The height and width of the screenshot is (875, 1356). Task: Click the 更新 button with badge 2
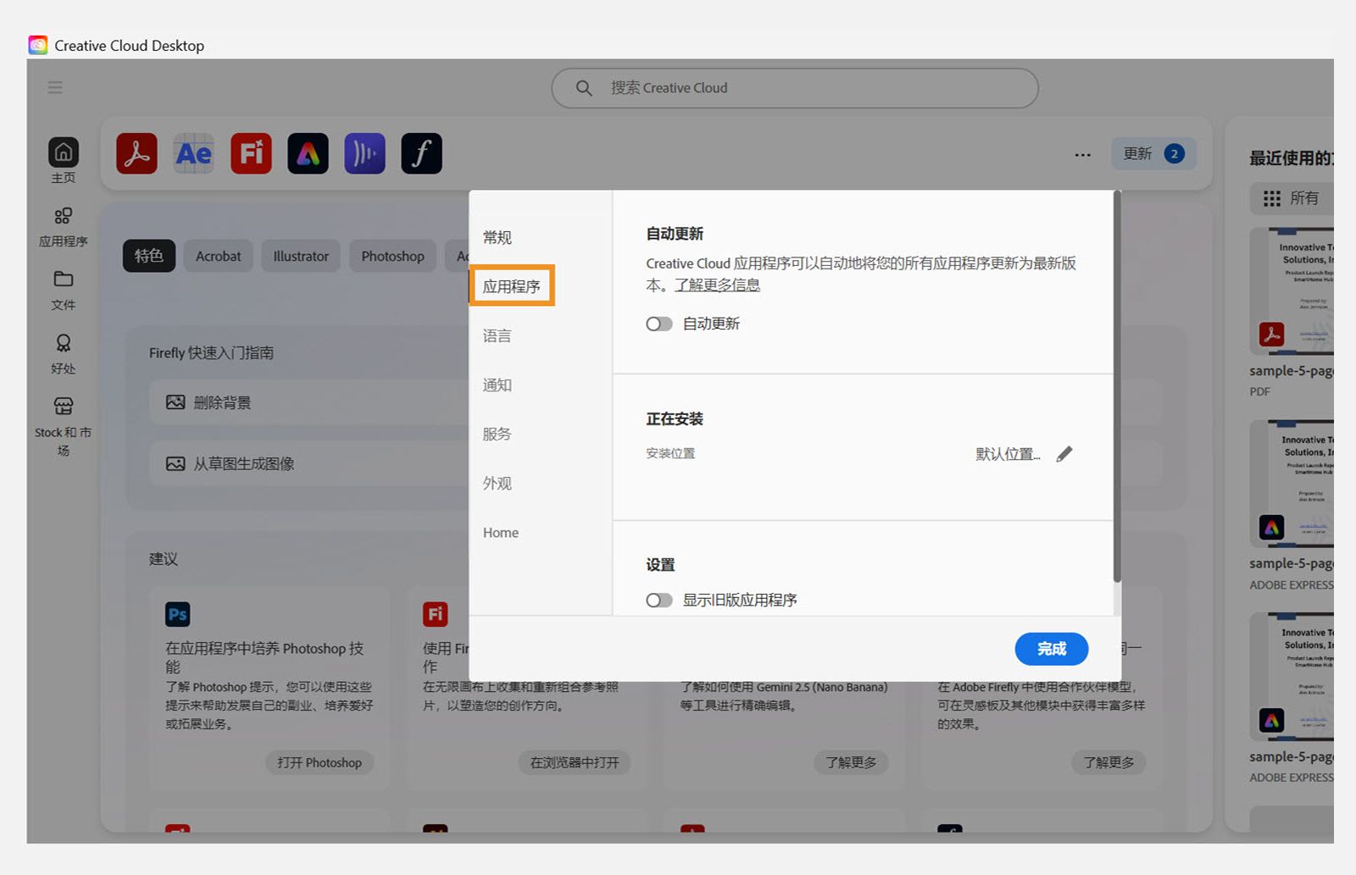point(1153,153)
